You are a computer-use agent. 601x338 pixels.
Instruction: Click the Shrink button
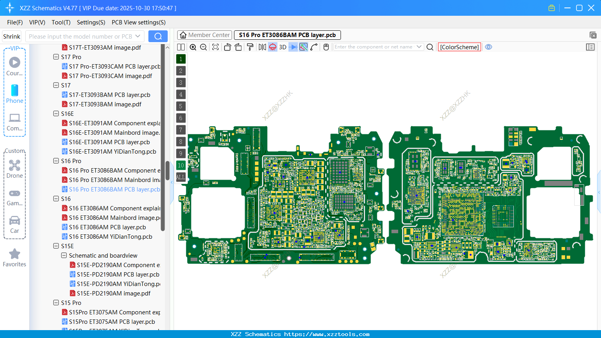coord(11,36)
